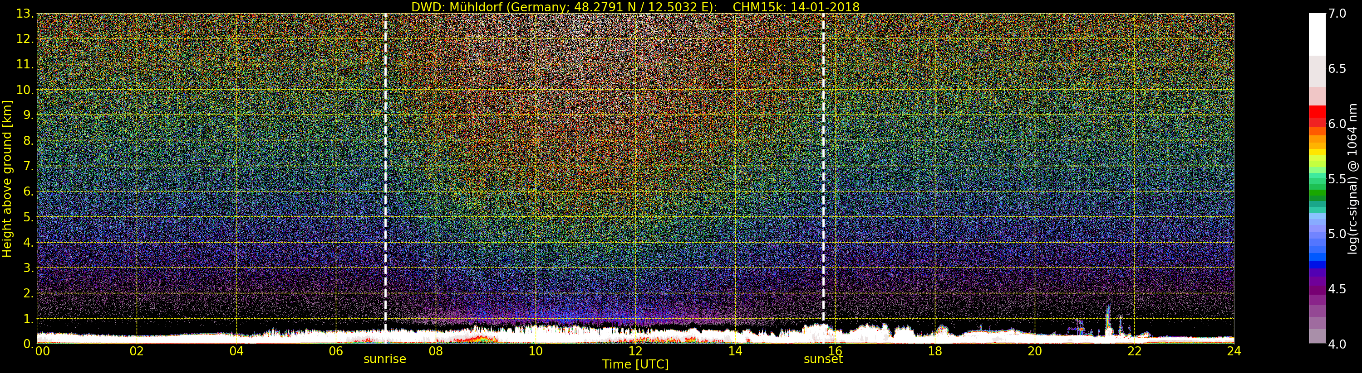The height and width of the screenshot is (373, 1362).
Task: Click the colorbar value '6.0'
Action: click(x=1337, y=124)
